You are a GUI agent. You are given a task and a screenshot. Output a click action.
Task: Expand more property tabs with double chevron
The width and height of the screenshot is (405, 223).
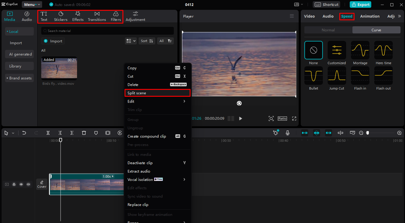(x=399, y=16)
